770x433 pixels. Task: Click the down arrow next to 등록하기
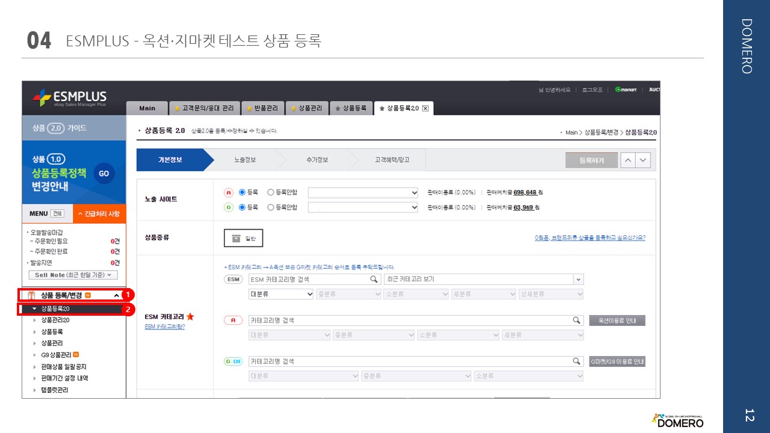click(644, 161)
